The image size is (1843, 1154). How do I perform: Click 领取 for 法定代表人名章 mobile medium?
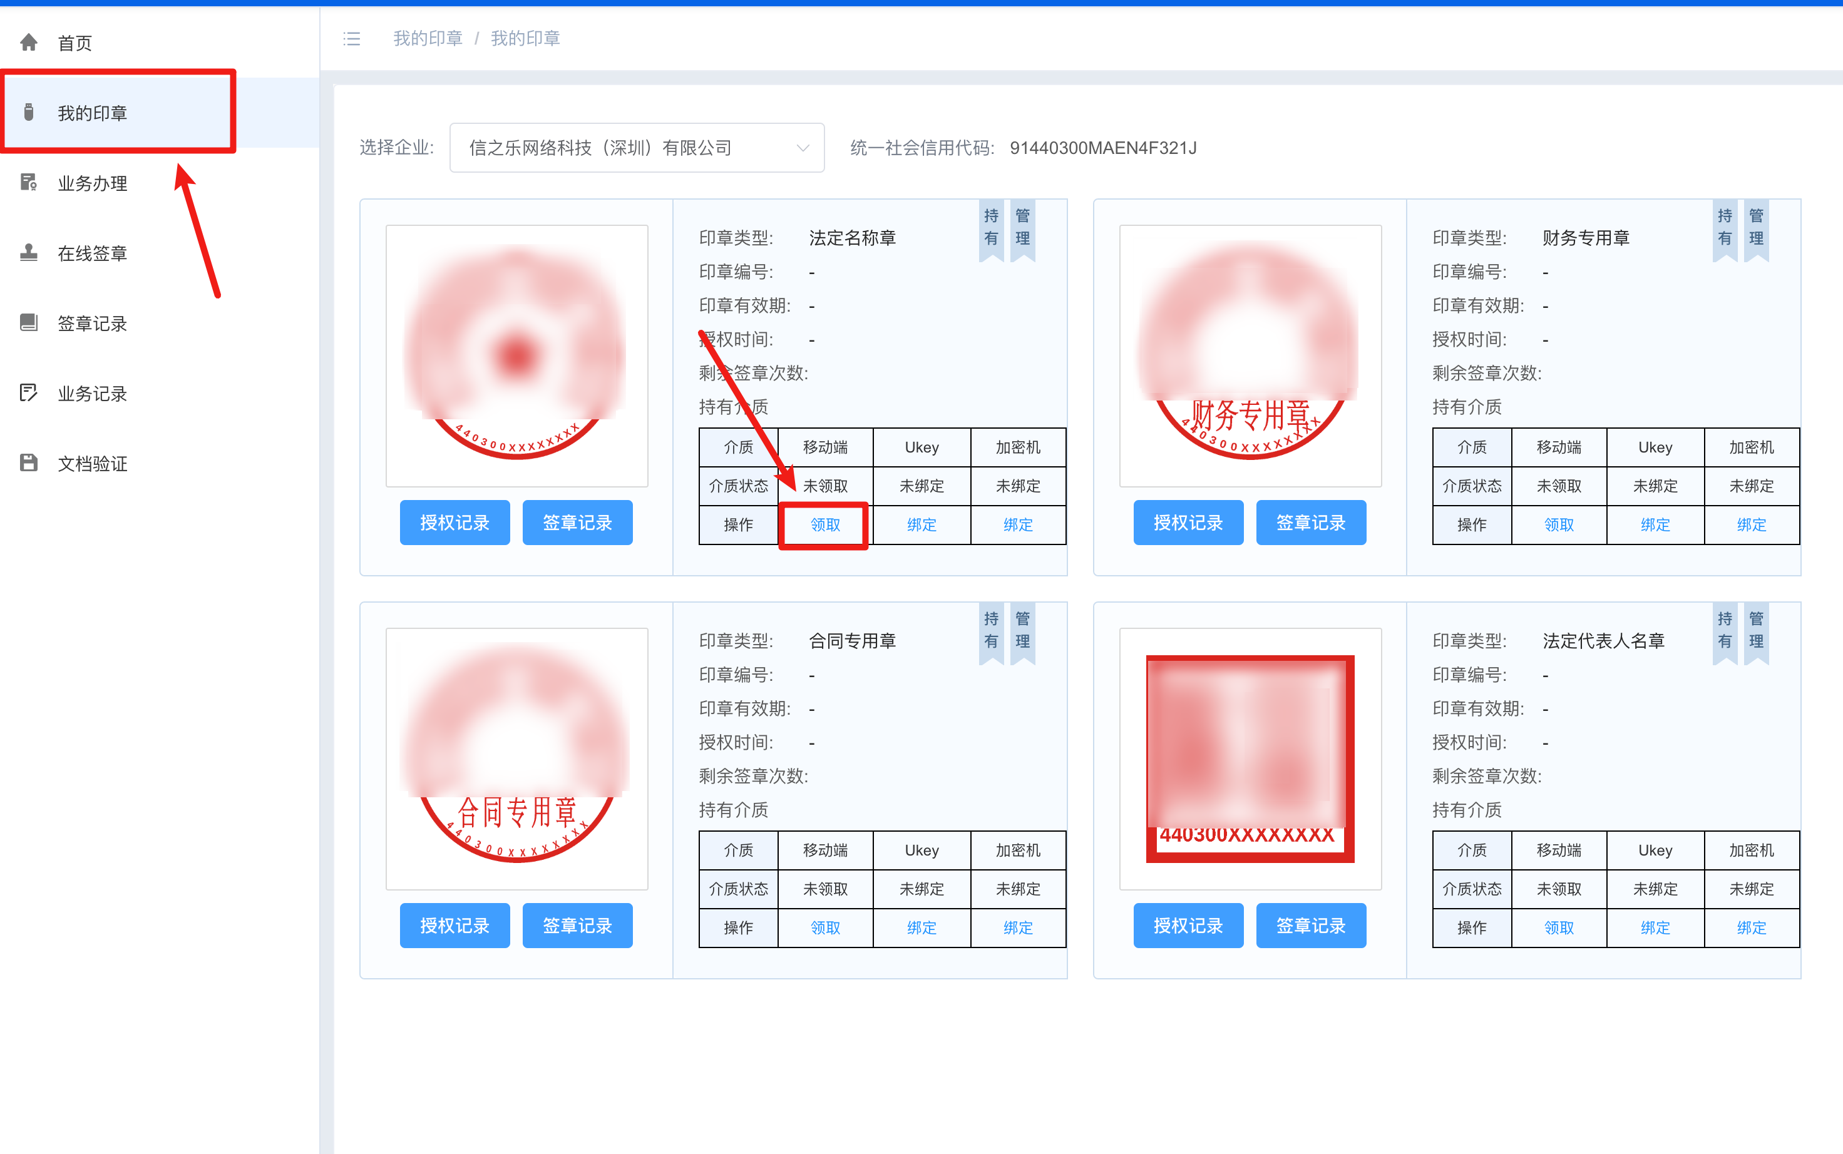(x=1558, y=928)
